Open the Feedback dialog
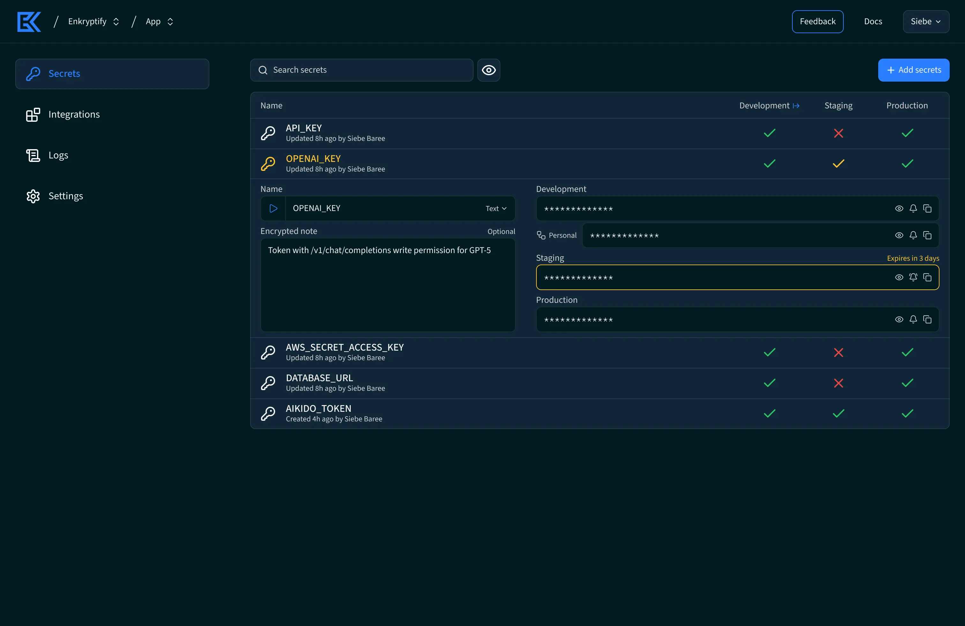 pyautogui.click(x=818, y=21)
